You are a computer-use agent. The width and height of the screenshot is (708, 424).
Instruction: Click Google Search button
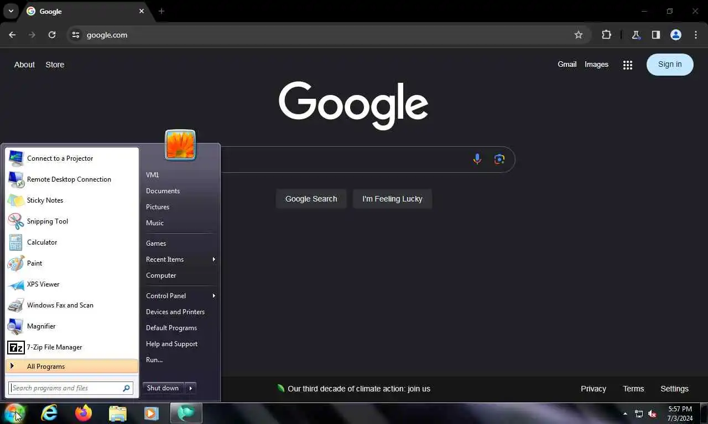tap(311, 199)
